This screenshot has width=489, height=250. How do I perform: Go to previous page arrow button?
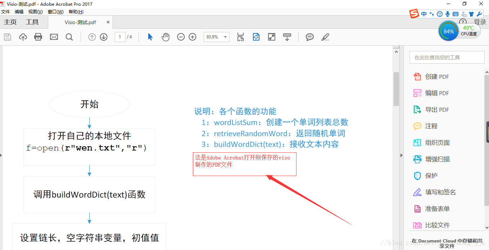[92, 37]
